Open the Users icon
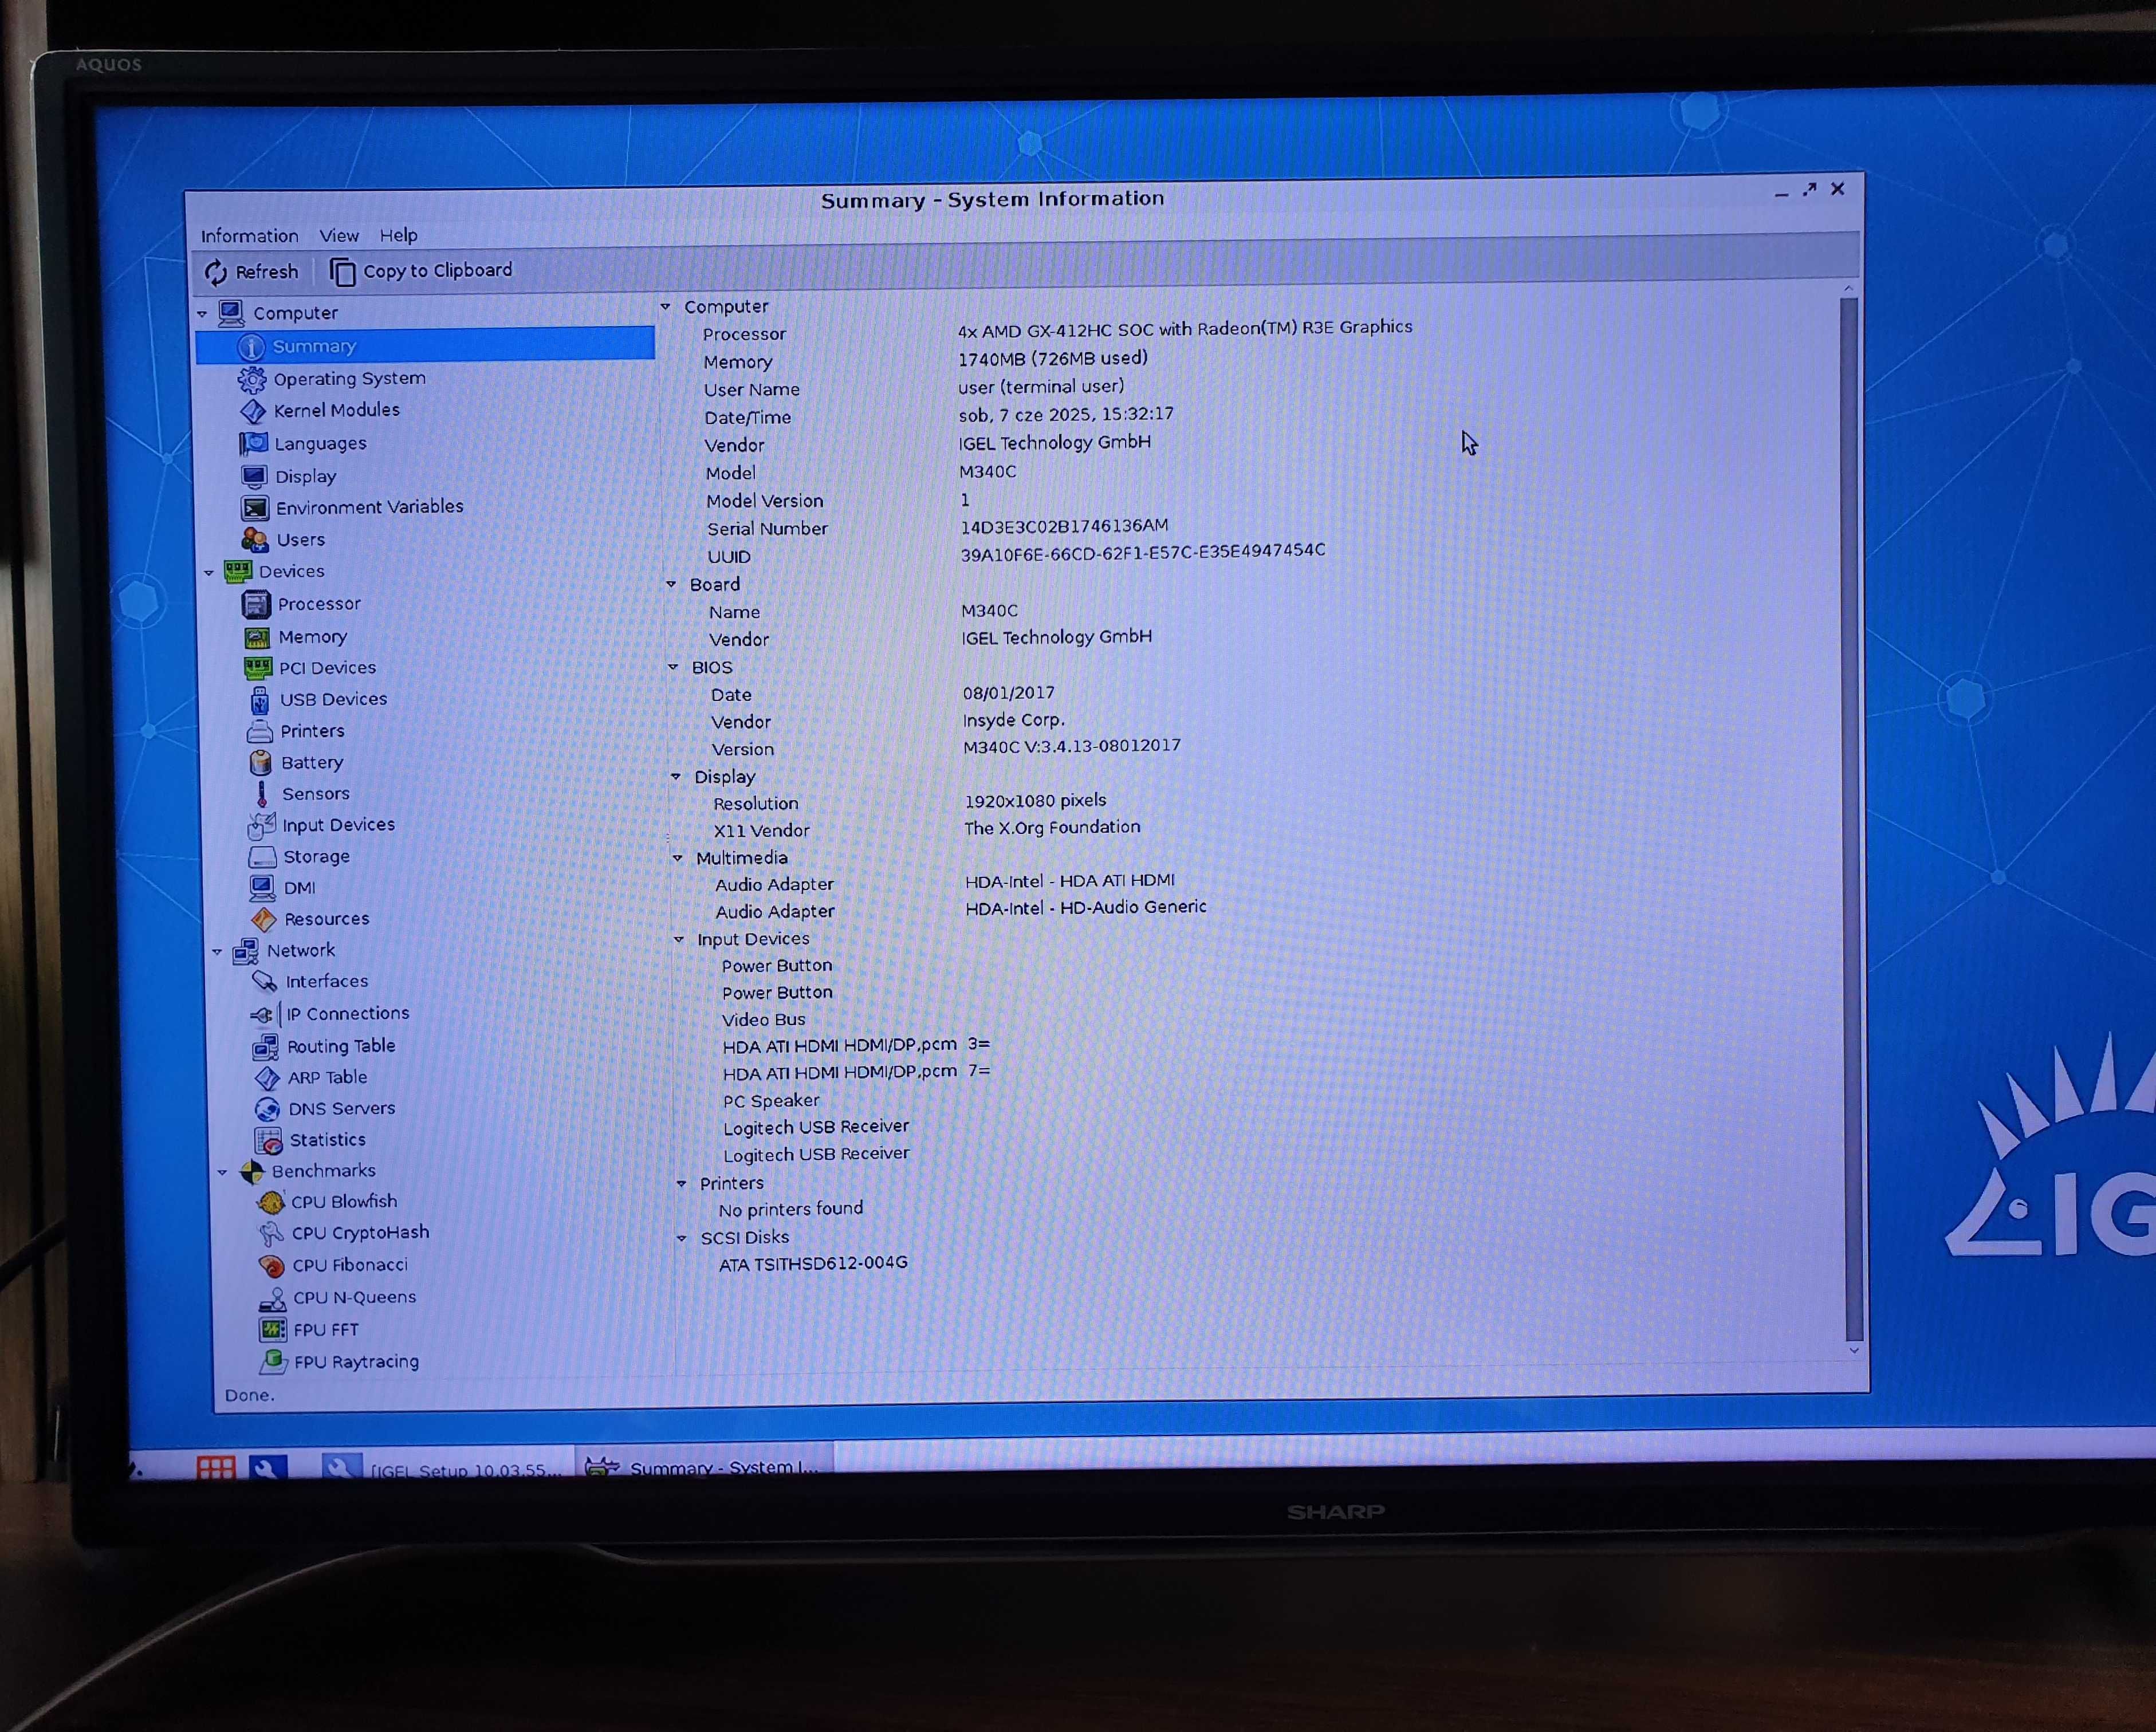This screenshot has width=2156, height=1732. point(255,540)
